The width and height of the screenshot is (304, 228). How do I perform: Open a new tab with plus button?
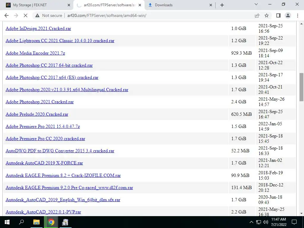[222, 5]
